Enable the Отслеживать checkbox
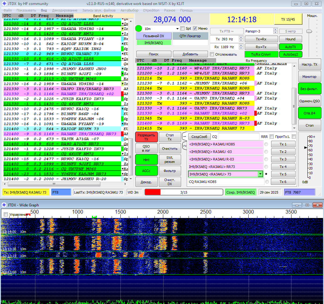 pos(212,54)
